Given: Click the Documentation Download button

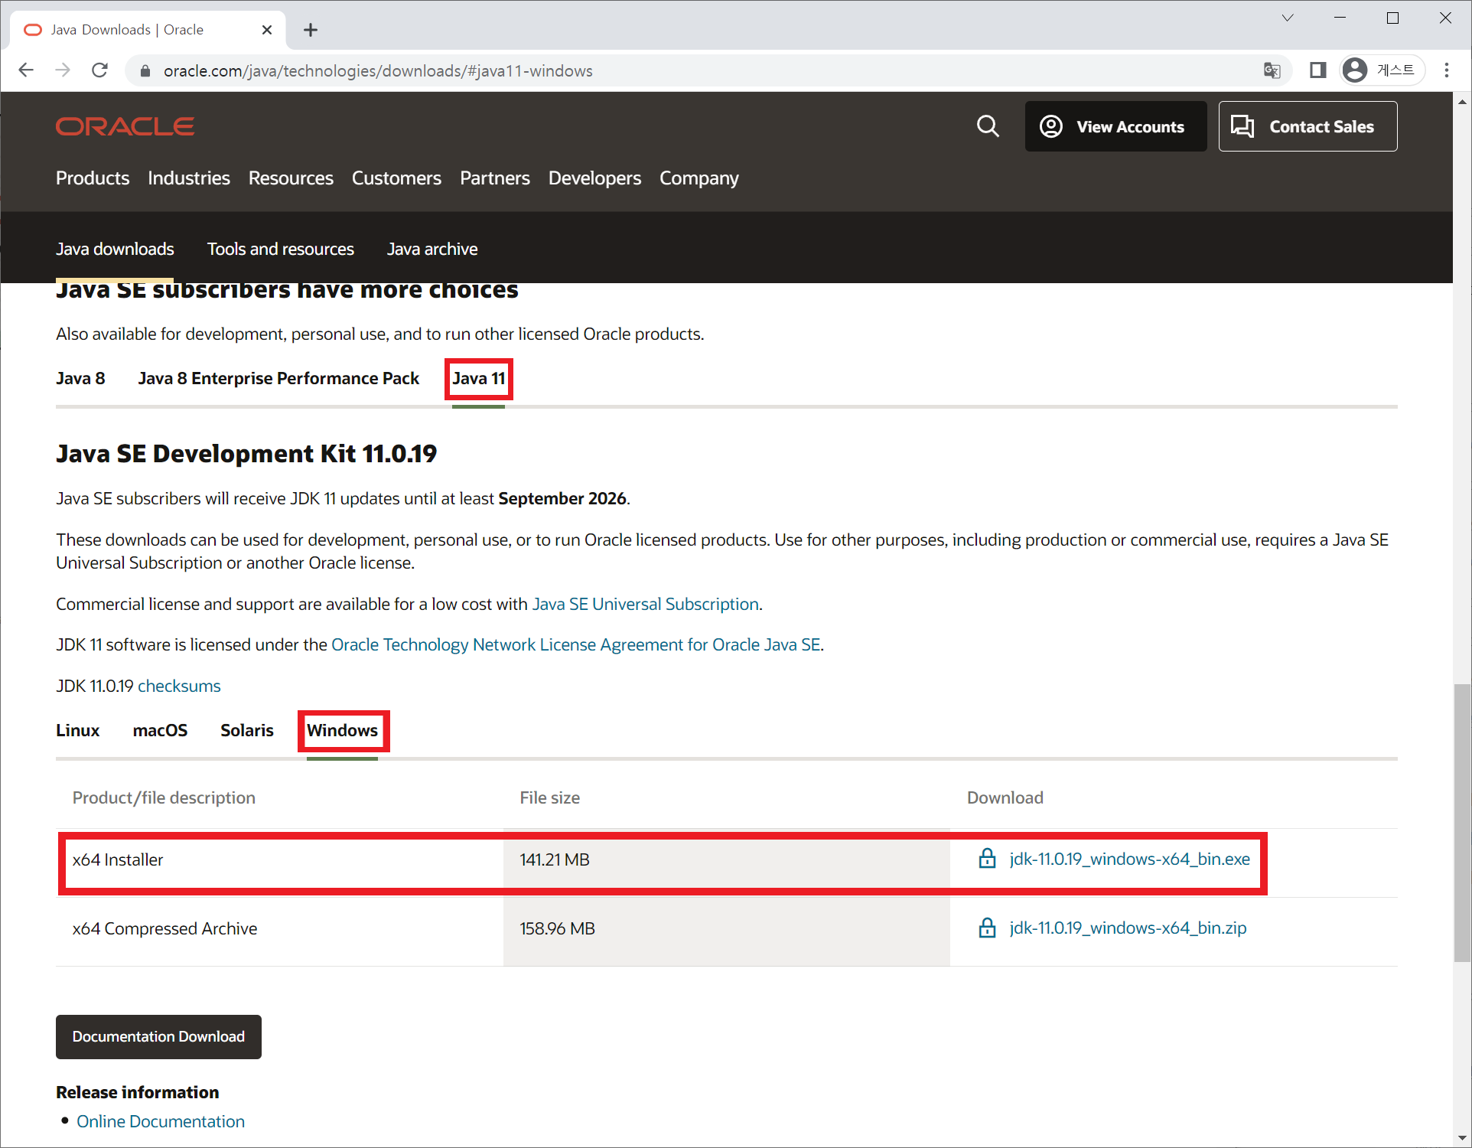Looking at the screenshot, I should click(x=158, y=1037).
